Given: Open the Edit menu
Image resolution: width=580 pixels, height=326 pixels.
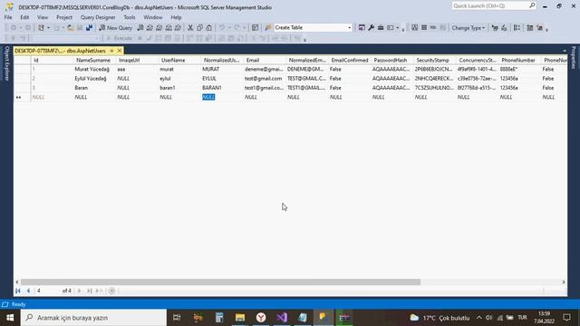Looking at the screenshot, I should click(24, 17).
